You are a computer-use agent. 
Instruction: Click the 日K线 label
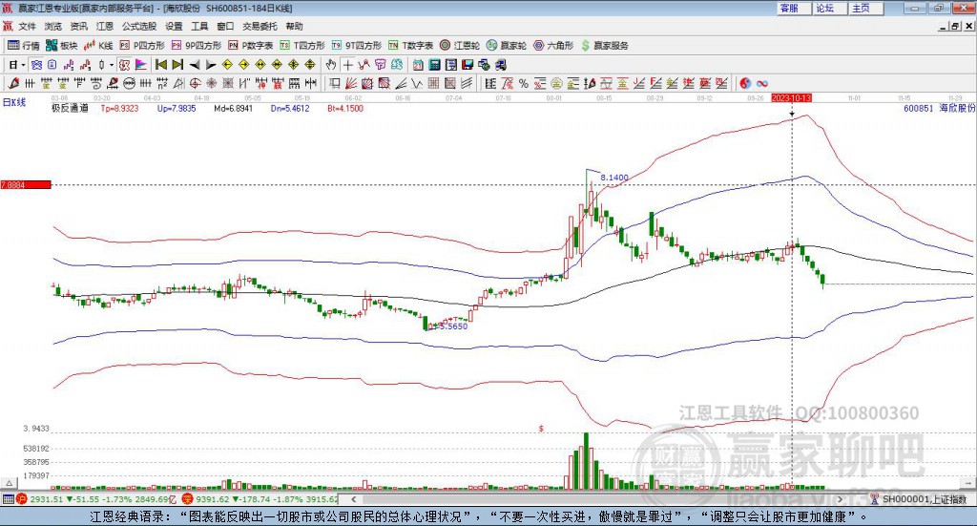(x=13, y=102)
